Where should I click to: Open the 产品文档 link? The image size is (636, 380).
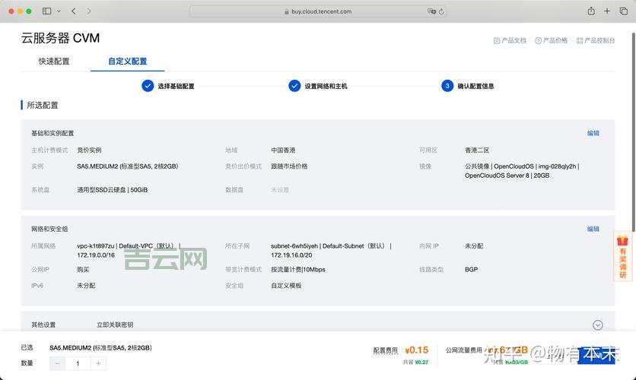[510, 41]
